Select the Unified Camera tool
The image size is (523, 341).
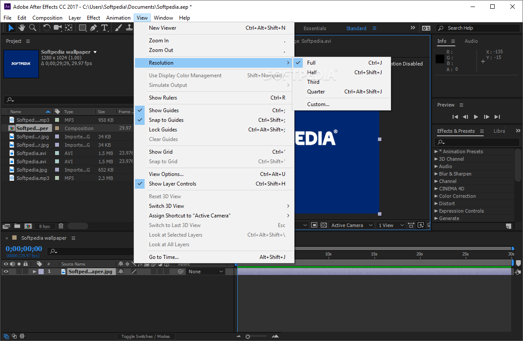(58, 28)
